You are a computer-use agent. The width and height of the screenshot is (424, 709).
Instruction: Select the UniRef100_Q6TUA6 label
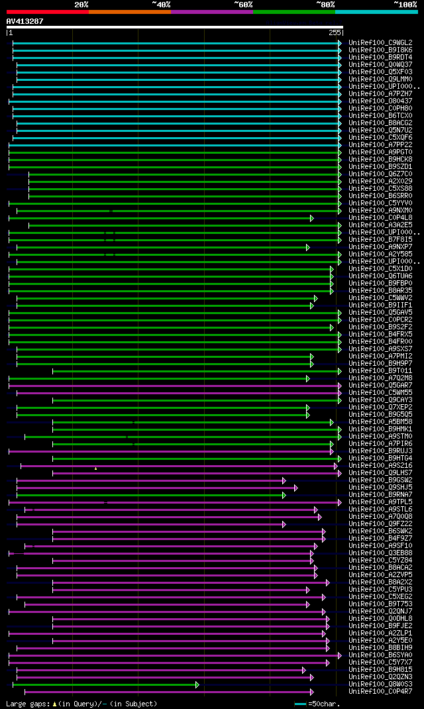point(380,276)
